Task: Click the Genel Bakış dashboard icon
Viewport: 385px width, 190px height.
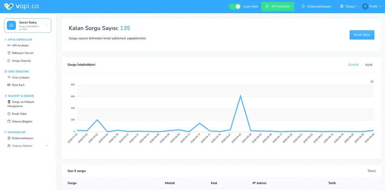Action: click(11, 25)
